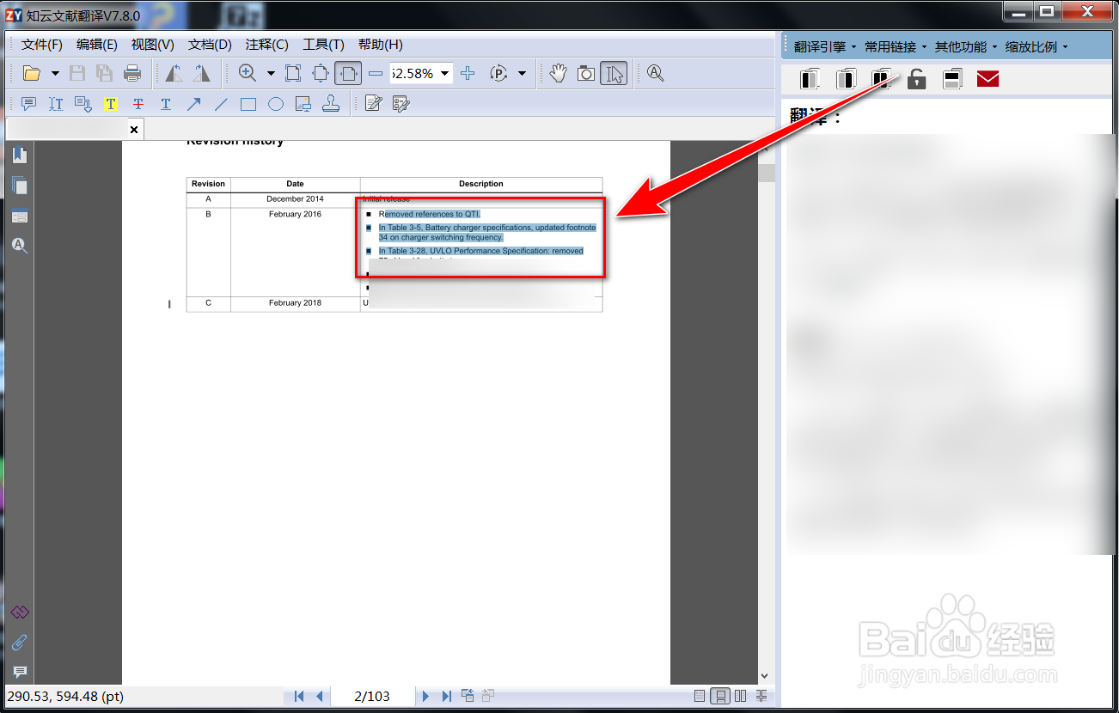
Task: Select the Rectangle drawing tool
Action: [x=248, y=104]
